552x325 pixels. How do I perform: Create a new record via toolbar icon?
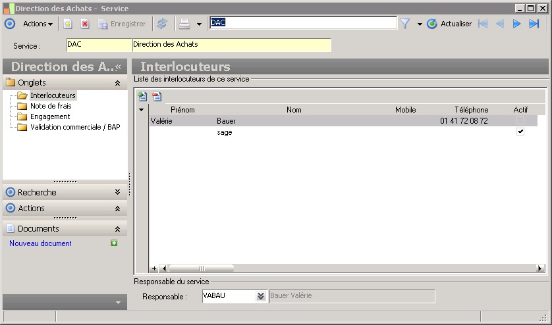[x=68, y=24]
